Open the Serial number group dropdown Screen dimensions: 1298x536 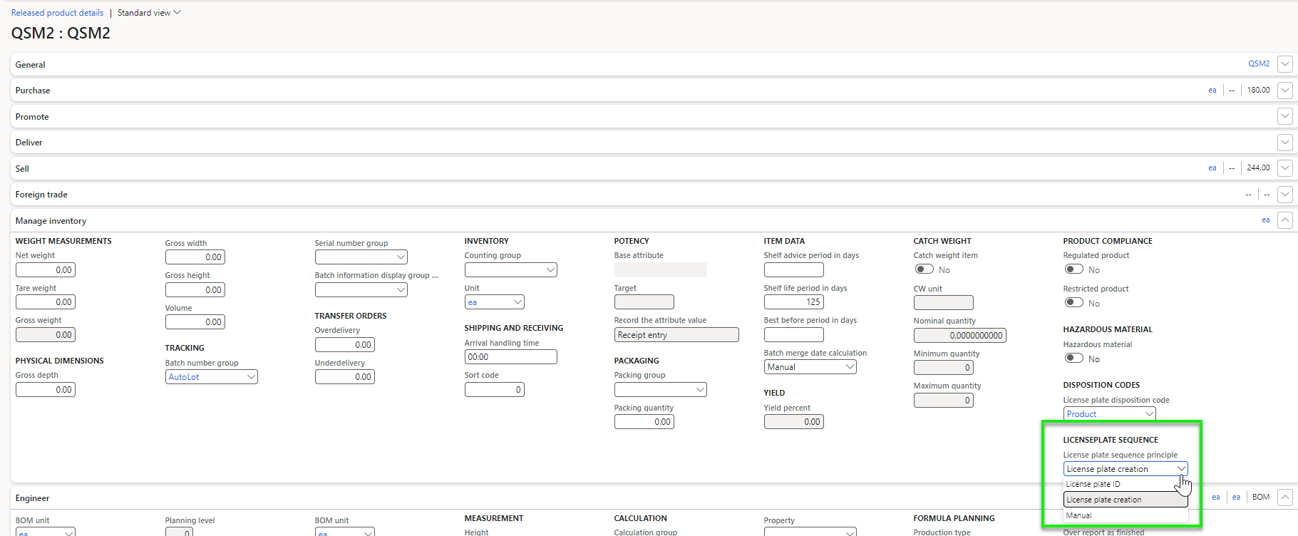click(x=401, y=257)
